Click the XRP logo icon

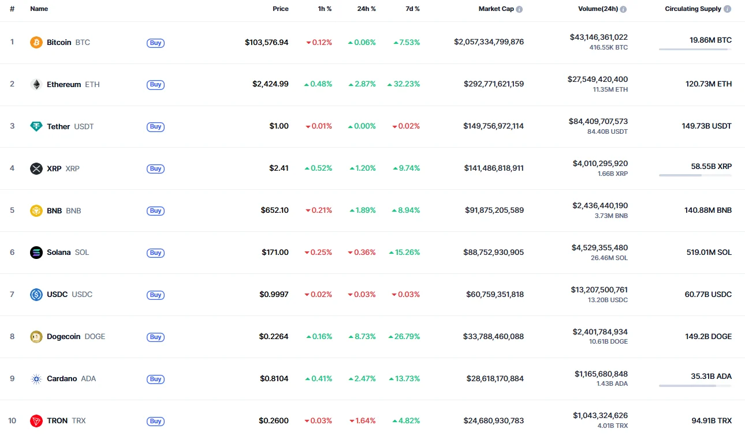point(36,168)
